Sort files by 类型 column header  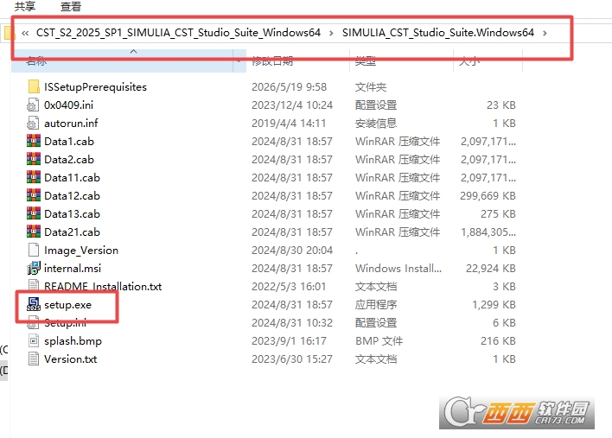coord(402,60)
